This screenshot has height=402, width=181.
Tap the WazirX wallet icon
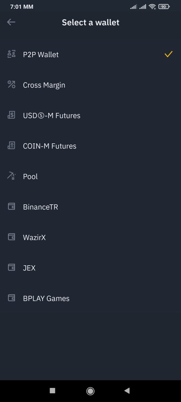[11, 237]
